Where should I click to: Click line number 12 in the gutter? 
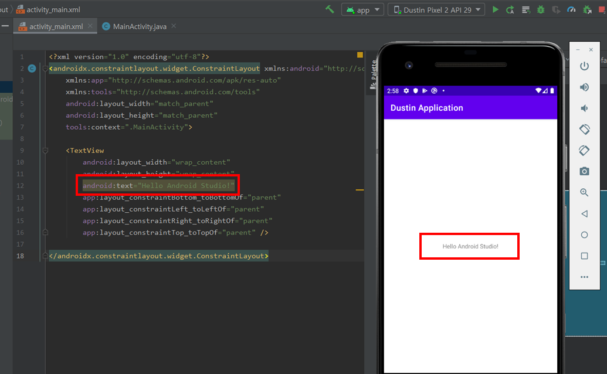[x=20, y=186]
